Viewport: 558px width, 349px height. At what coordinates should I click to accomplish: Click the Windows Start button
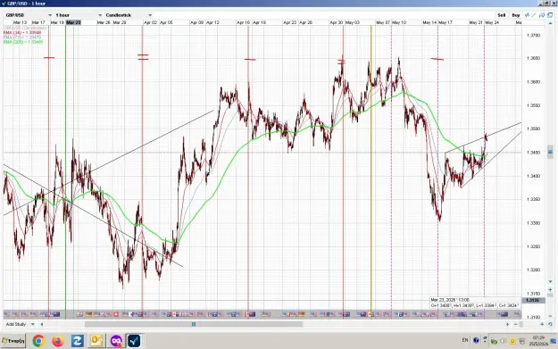(13, 341)
